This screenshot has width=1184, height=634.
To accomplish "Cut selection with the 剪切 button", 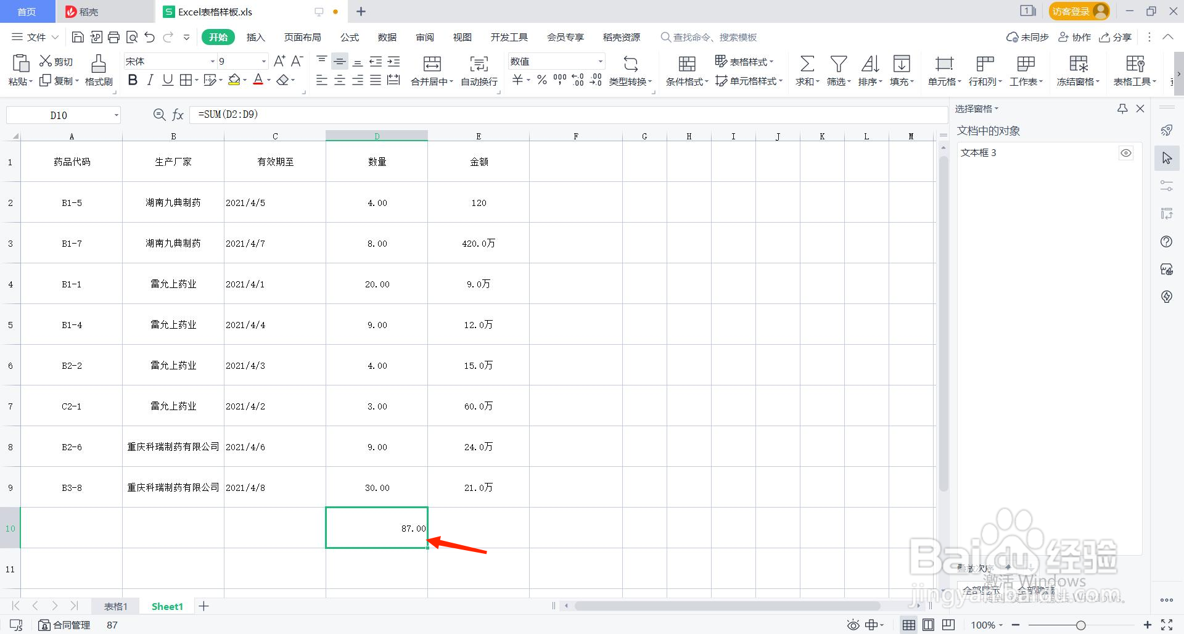I will coord(56,61).
